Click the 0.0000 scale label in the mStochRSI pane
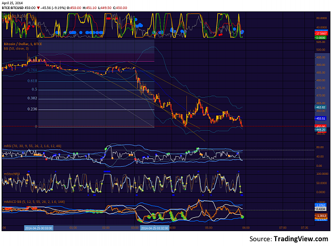 coord(321,192)
